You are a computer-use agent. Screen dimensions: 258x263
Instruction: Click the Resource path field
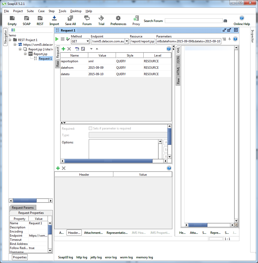[142, 41]
